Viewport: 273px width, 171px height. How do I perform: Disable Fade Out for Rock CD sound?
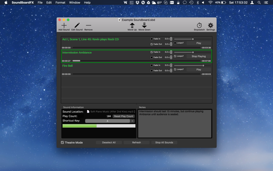[152, 44]
